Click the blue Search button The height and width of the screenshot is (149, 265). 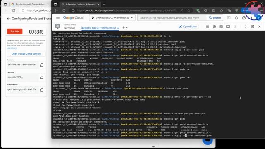pos(215,18)
